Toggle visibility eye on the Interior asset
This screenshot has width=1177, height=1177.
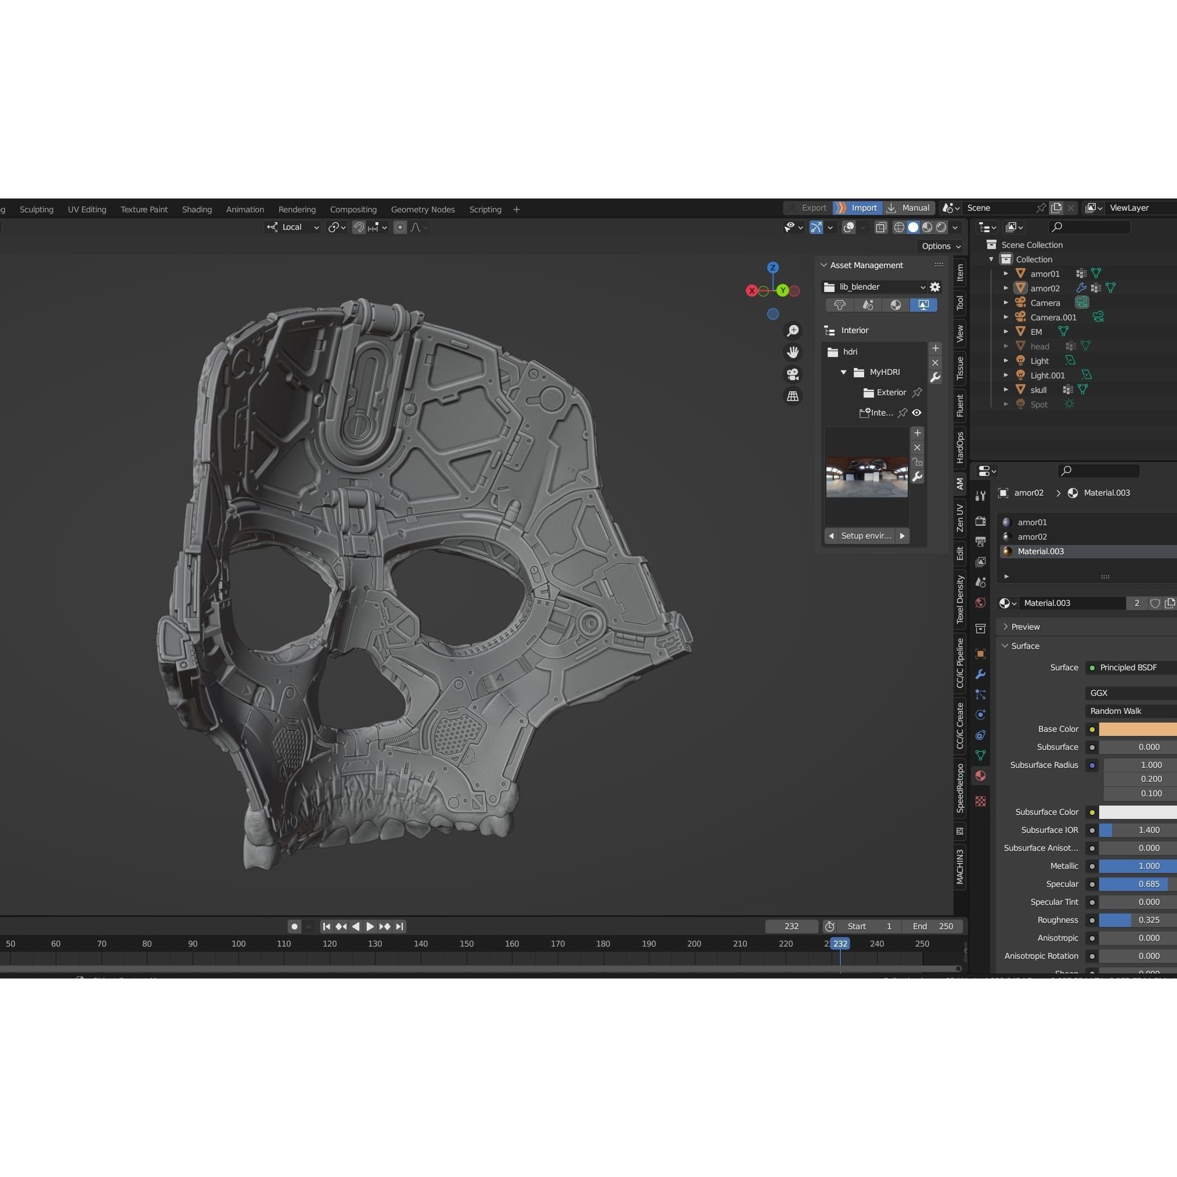tap(918, 413)
